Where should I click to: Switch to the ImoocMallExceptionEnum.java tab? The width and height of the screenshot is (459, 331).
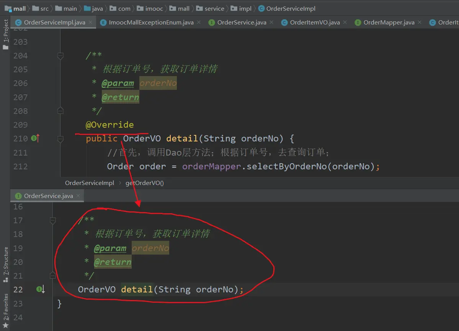[x=151, y=23]
